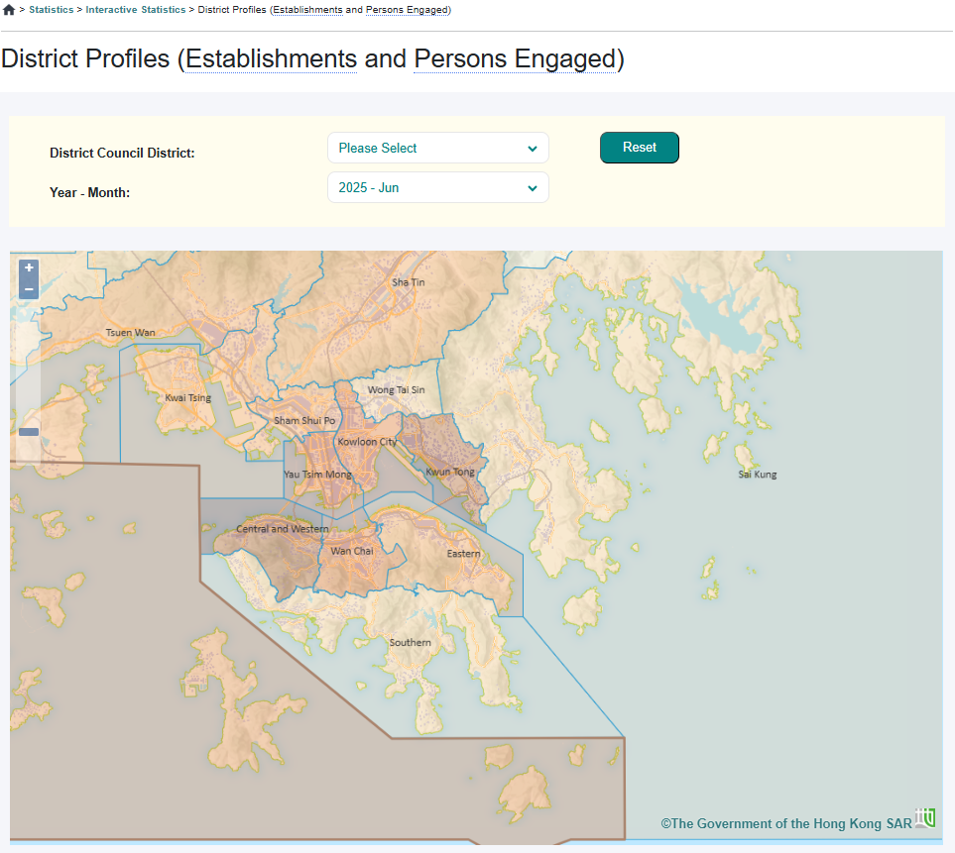Click the Kwai Tsing district region

click(x=187, y=396)
